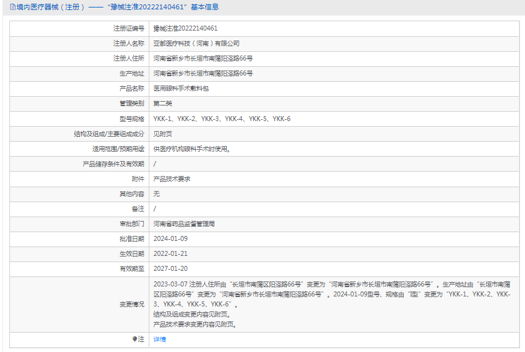Screen dimensions: 525x352
Task: Open the 详情 details link
Action: click(x=160, y=340)
